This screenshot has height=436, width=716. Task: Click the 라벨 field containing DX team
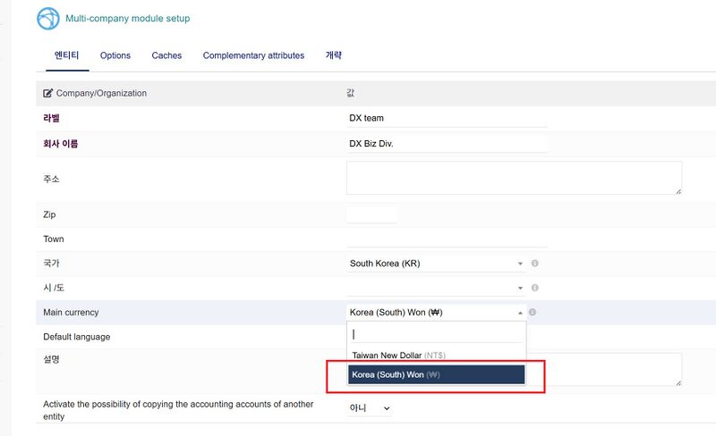(x=446, y=118)
